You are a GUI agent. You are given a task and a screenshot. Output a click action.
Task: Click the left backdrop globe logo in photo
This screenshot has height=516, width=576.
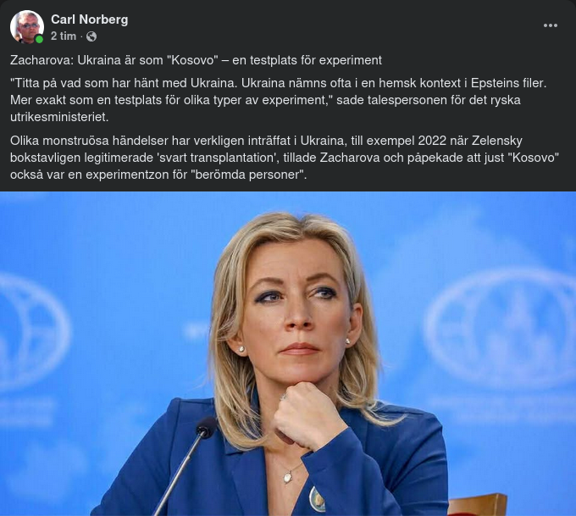[33, 330]
